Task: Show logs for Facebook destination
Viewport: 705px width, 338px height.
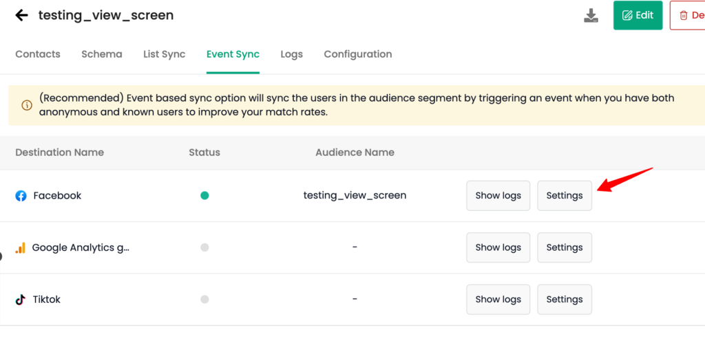Action: pyautogui.click(x=498, y=196)
